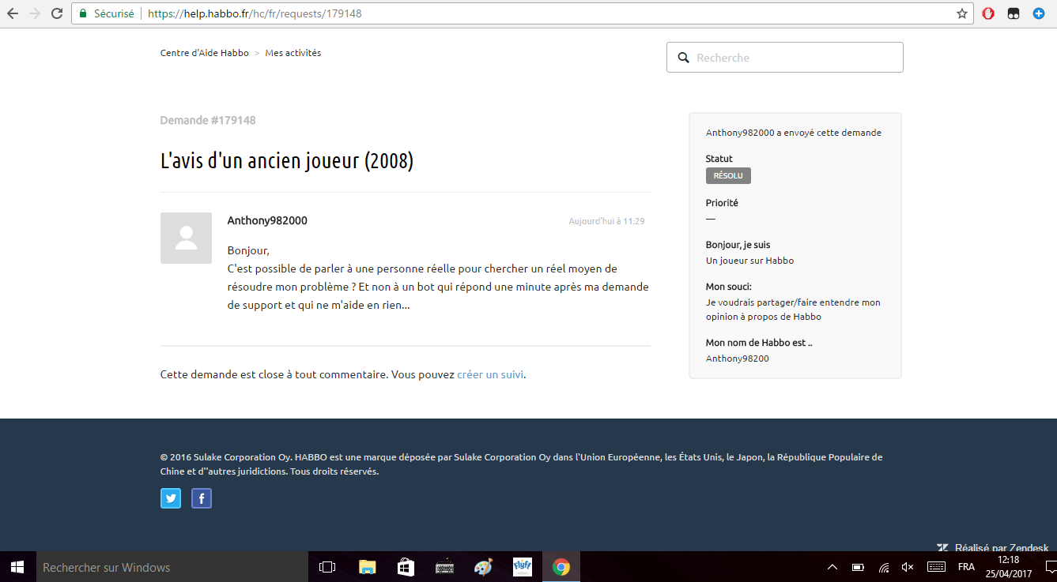The width and height of the screenshot is (1057, 582).
Task: Click the Demande #179148 label
Action: pyautogui.click(x=208, y=120)
